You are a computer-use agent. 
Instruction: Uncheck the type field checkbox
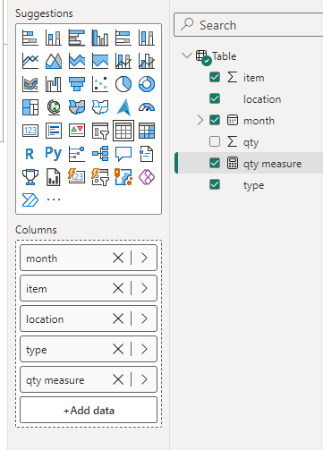click(x=215, y=184)
